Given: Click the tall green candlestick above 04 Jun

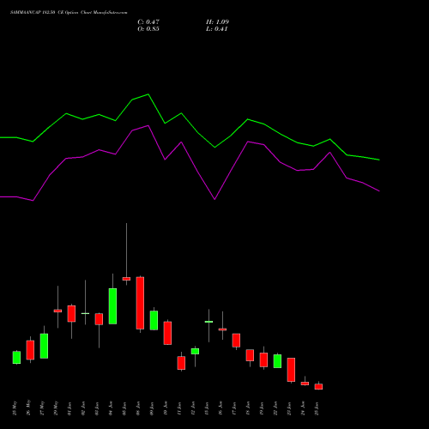Looking at the screenshot, I should coord(112,306).
